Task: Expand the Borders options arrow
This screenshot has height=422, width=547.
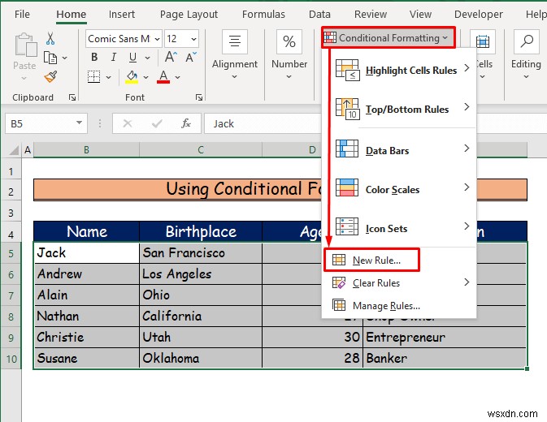Action: tap(108, 77)
